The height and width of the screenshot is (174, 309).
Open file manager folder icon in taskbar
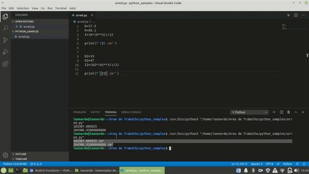tap(25, 170)
